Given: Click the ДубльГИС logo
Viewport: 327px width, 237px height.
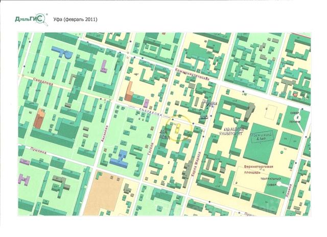Looking at the screenshot, I should pyautogui.click(x=31, y=19).
